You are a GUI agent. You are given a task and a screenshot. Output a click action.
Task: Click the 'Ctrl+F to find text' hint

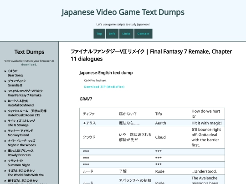95,80
